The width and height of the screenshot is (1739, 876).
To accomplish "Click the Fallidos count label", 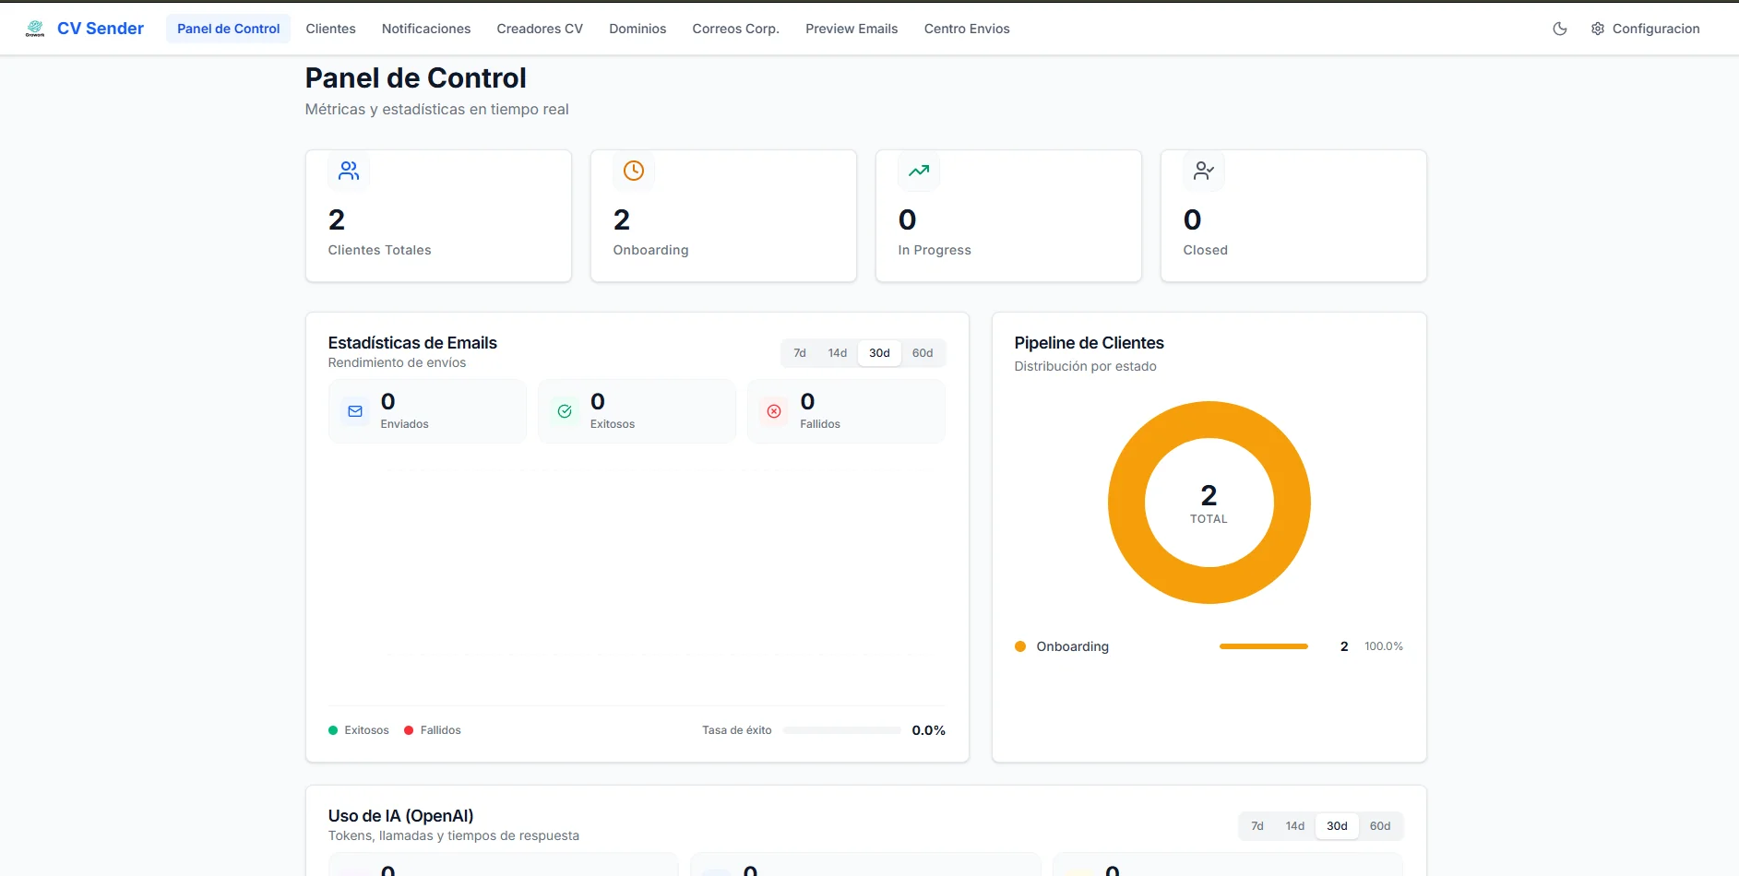I will (820, 424).
